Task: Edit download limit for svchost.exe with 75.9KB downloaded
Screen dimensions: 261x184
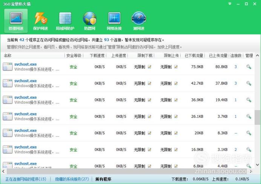Action: [149, 67]
